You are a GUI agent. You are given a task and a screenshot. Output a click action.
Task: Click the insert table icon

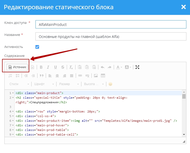point(103,76)
